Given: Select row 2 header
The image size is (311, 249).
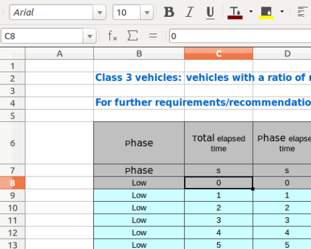Looking at the screenshot, I should [12, 78].
